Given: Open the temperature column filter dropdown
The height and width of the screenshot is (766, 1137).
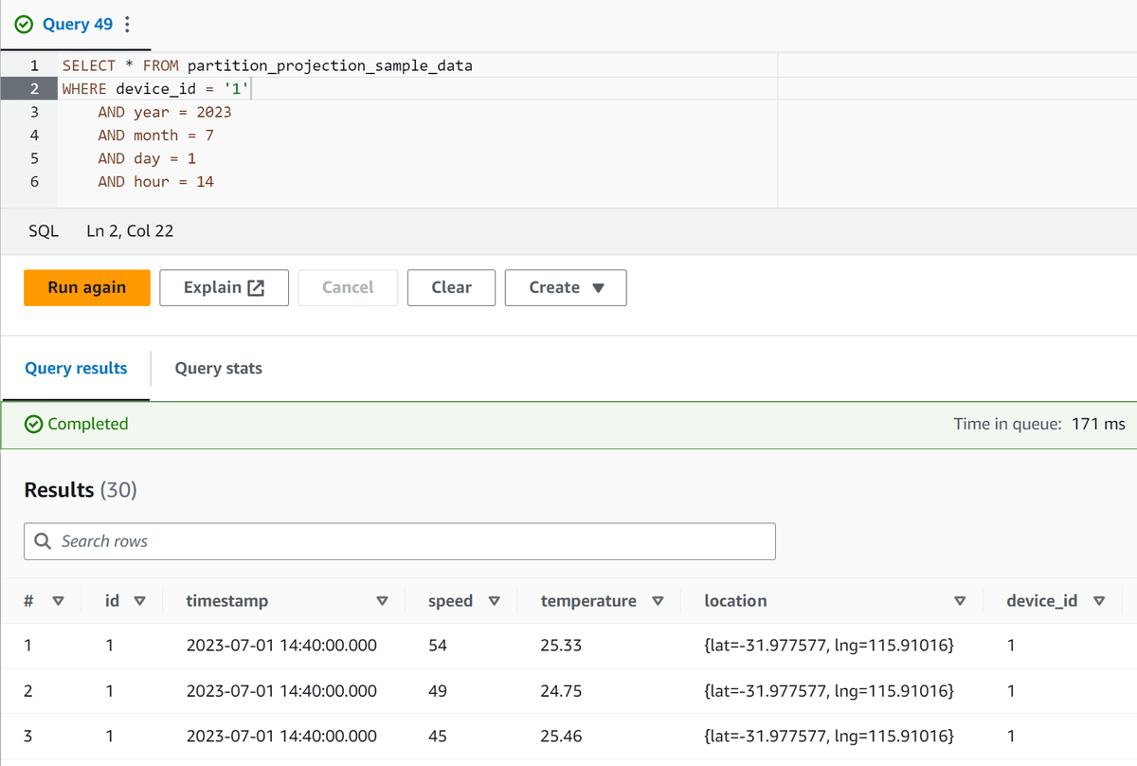Looking at the screenshot, I should [x=657, y=600].
